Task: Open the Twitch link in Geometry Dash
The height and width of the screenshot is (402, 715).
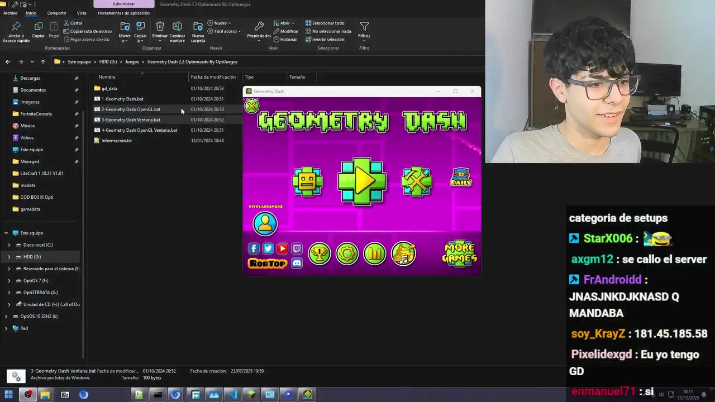Action: point(297,248)
